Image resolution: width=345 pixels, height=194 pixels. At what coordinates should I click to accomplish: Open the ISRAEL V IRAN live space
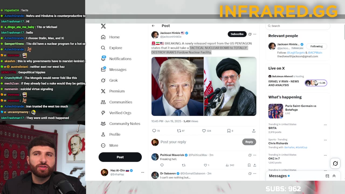pos(284,83)
